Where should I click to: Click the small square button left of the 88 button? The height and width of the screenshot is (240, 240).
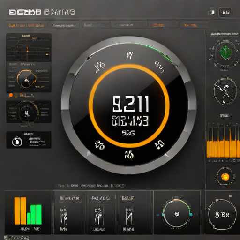pos(212,12)
